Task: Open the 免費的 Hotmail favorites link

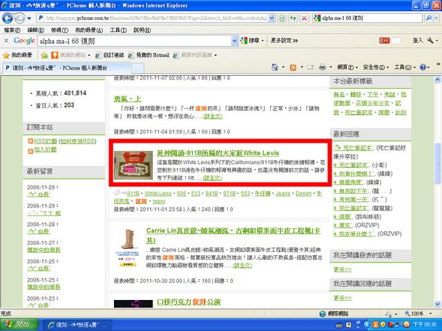Action: click(x=149, y=55)
